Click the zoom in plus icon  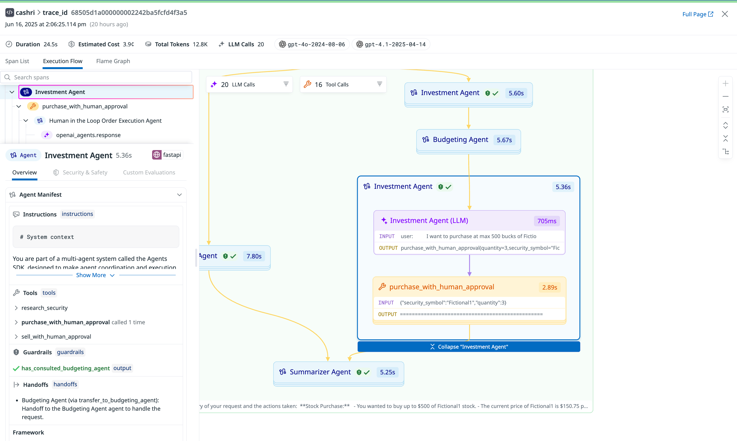click(725, 83)
